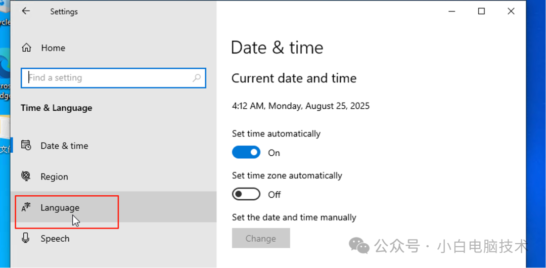The image size is (546, 268).
Task: Open the Region settings page
Action: click(114, 176)
